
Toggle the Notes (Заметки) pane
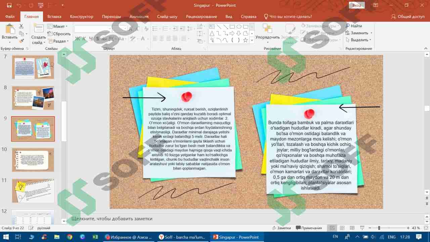(x=281, y=228)
